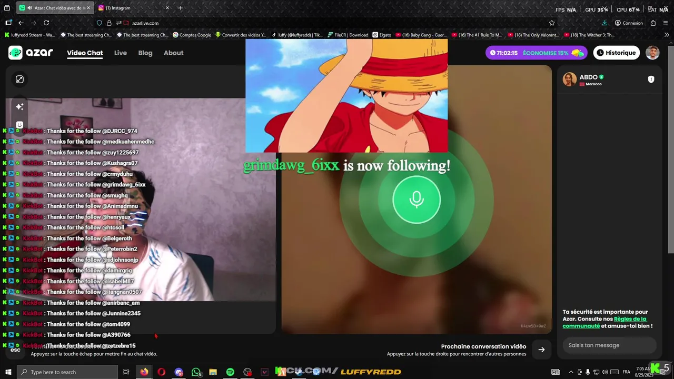
Task: Click the site padlock icon
Action: pos(109,23)
